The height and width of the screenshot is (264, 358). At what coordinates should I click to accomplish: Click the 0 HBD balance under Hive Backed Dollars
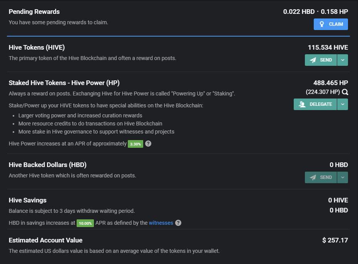coord(339,165)
